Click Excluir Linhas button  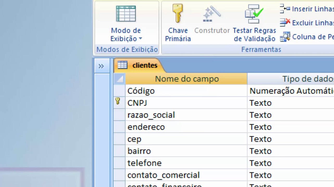tap(307, 23)
